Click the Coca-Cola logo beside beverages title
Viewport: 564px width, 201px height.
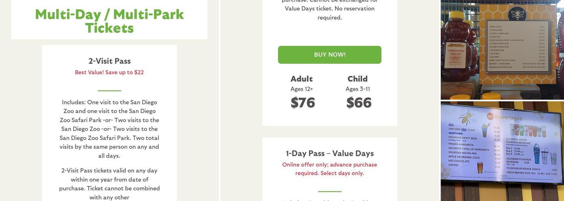[x=490, y=116]
